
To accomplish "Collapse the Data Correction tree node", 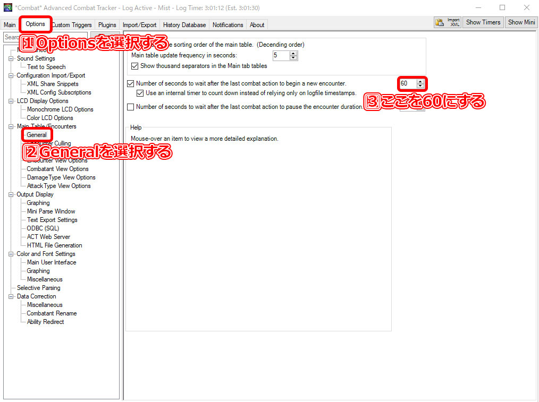I will (11, 296).
